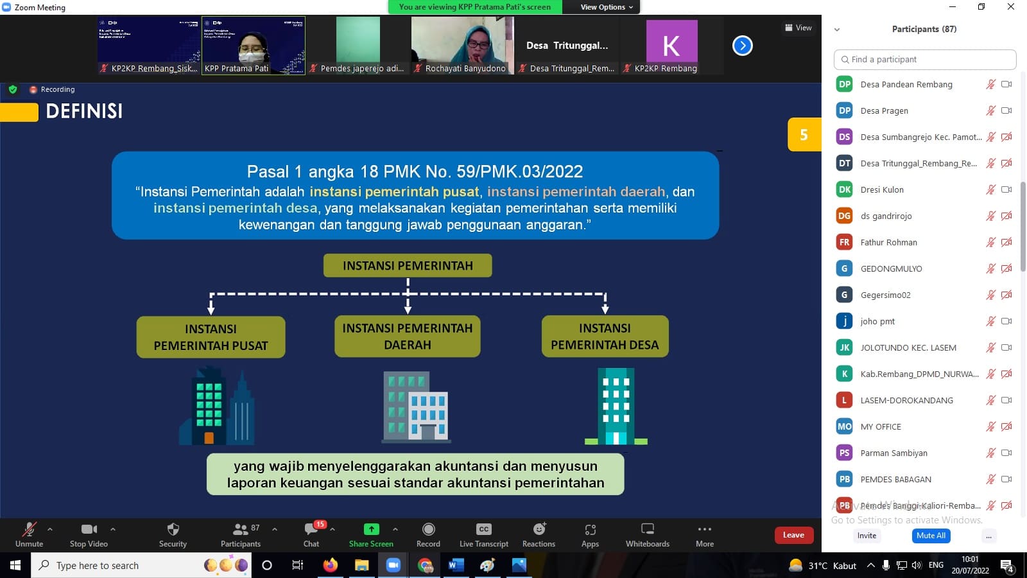Expand audio options arrow beside Unmute

click(50, 529)
